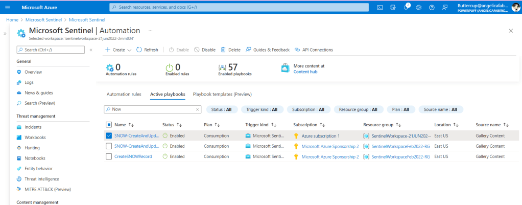Viewport: 522px width, 205px height.
Task: Toggle the select-all checkbox in table header
Action: tap(108, 124)
